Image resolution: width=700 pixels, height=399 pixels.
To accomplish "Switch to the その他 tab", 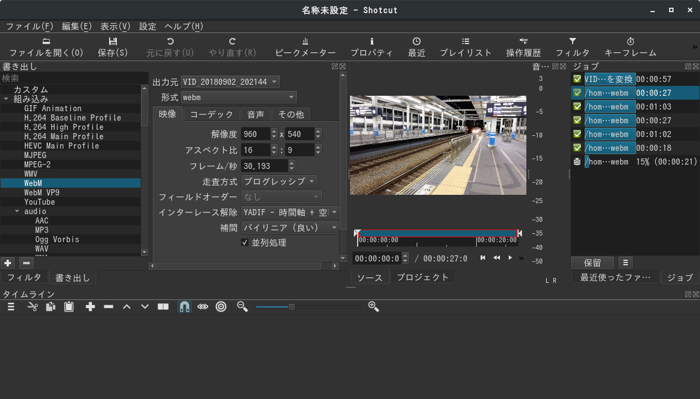I will [x=291, y=114].
